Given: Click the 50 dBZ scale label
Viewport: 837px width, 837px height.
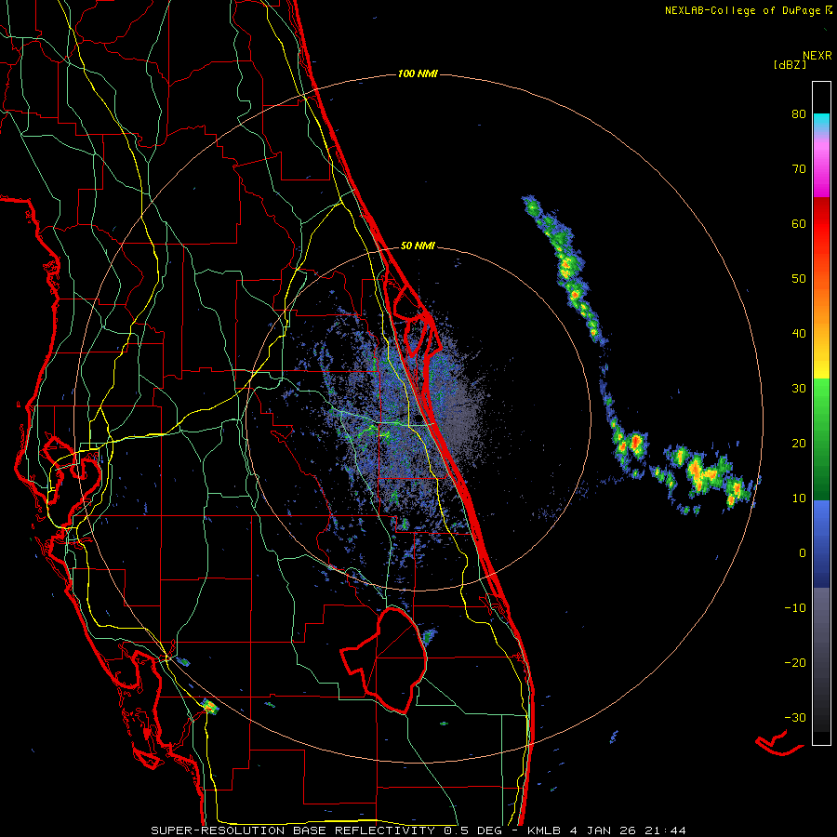Looking at the screenshot, I should (799, 279).
